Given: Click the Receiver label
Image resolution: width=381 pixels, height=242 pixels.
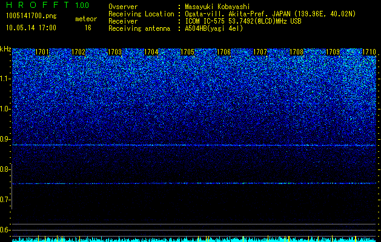Looking at the screenshot, I should 123,21.
